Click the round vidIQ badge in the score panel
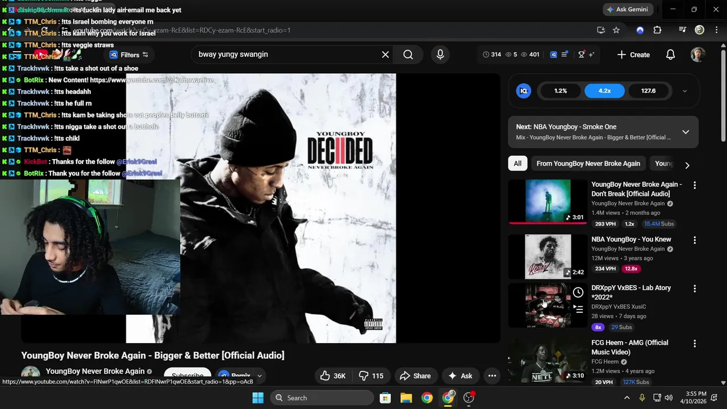The image size is (727, 409). click(x=524, y=91)
